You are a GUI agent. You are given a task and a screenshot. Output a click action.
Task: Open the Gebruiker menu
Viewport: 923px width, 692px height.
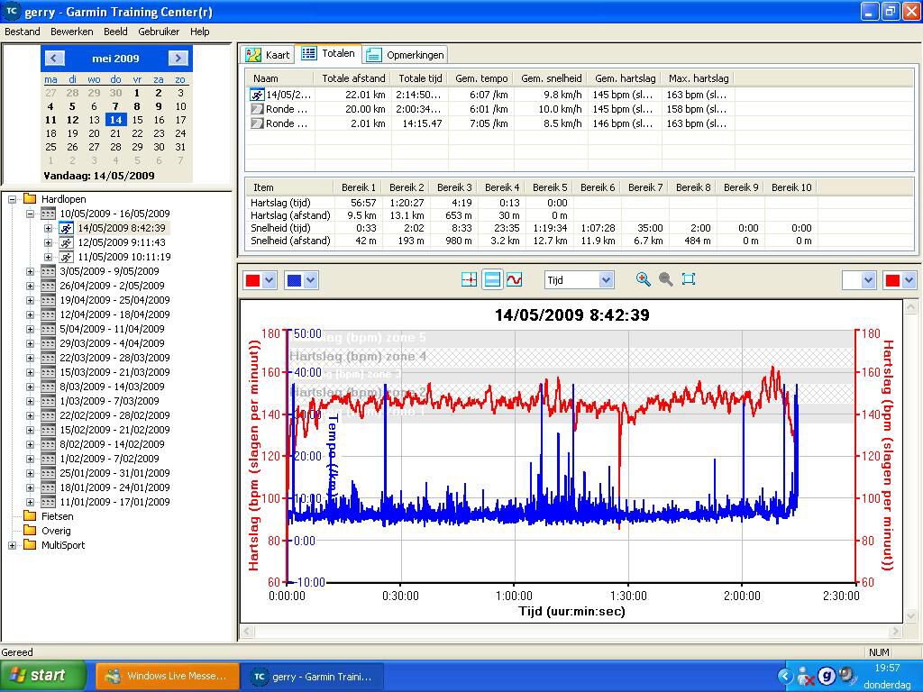(x=159, y=32)
